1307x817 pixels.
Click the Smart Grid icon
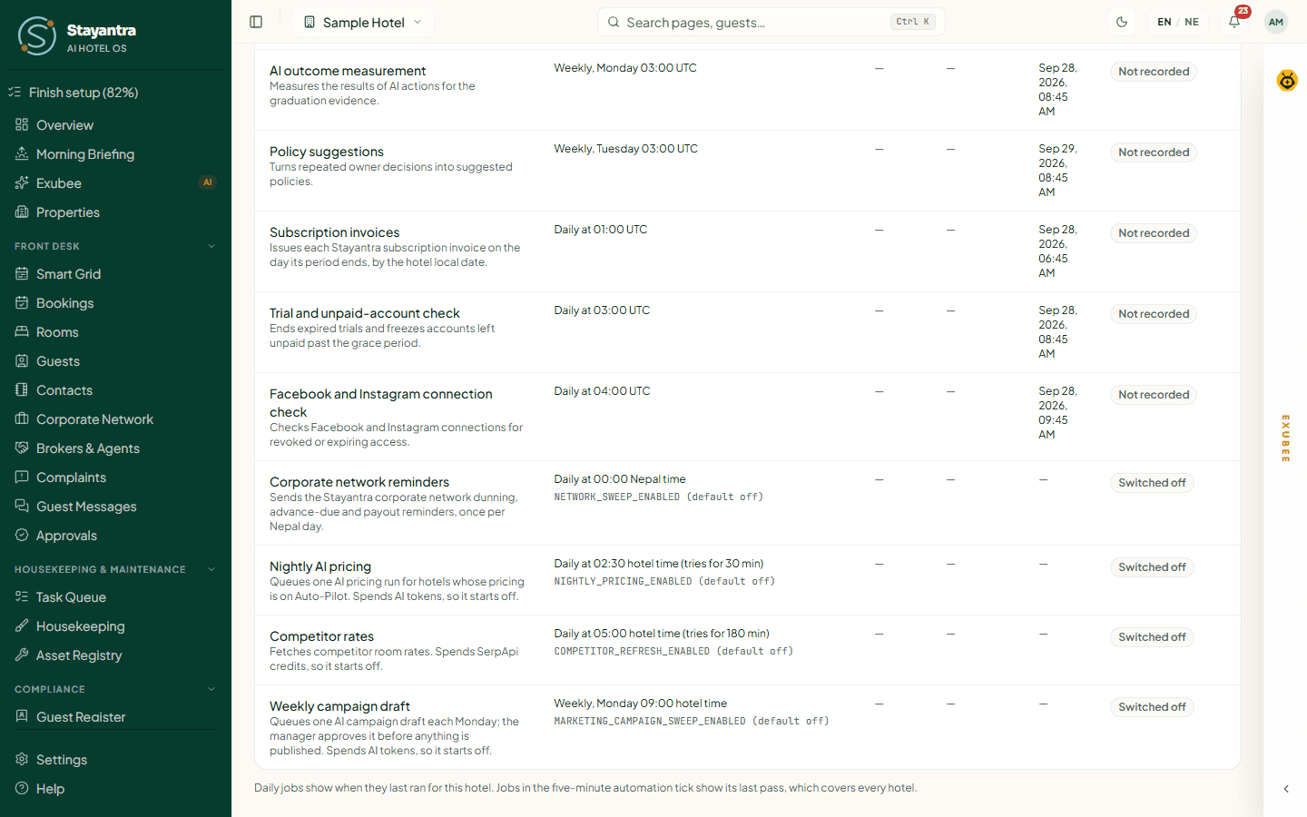[x=22, y=273]
